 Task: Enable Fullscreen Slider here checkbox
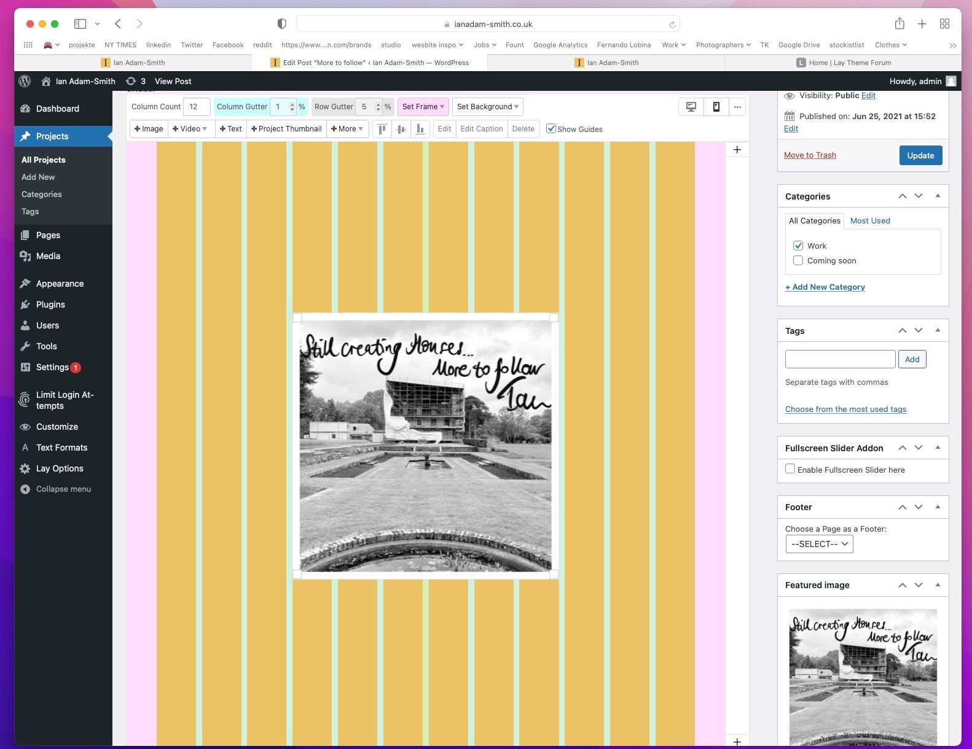point(790,469)
